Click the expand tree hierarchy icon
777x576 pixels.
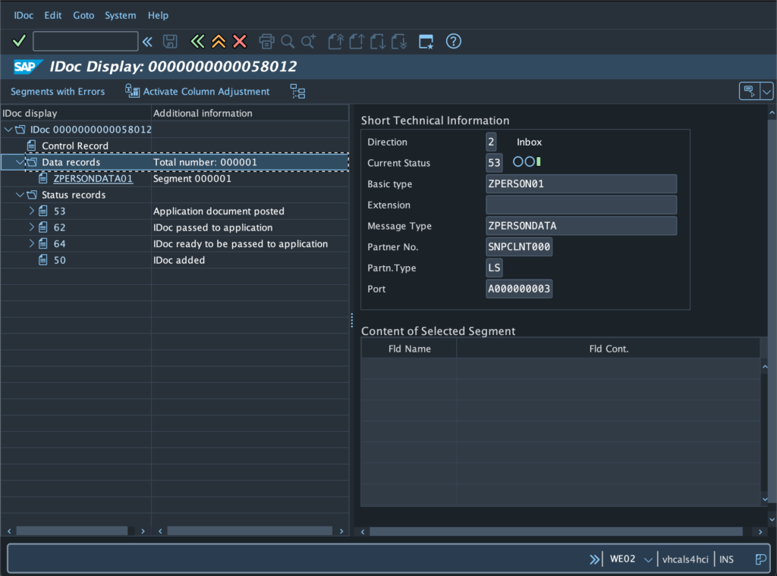tap(297, 92)
